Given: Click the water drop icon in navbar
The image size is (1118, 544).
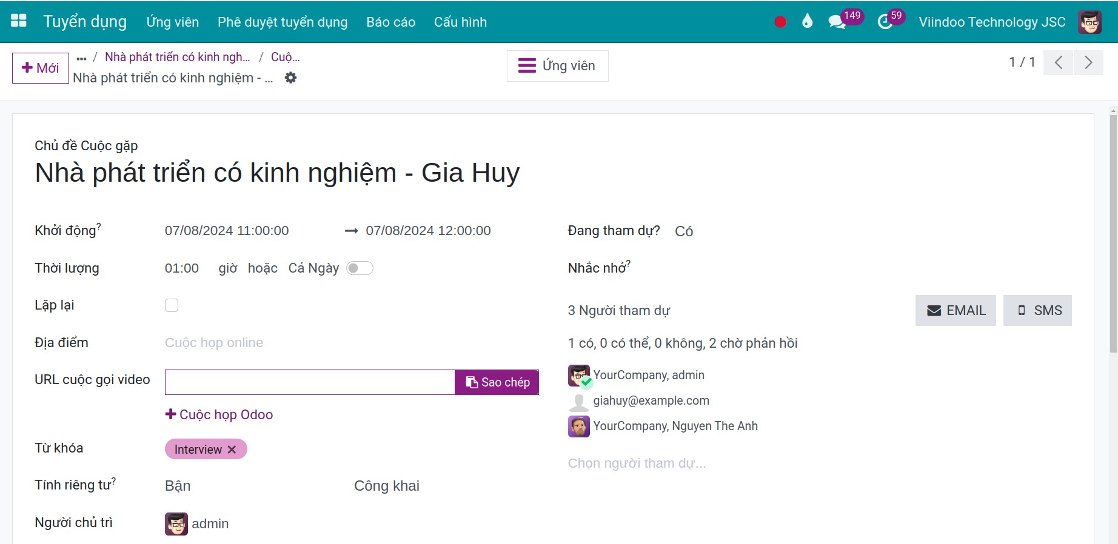Looking at the screenshot, I should 807,22.
